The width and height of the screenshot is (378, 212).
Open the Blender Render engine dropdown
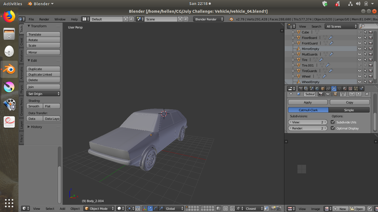pyautogui.click(x=208, y=19)
